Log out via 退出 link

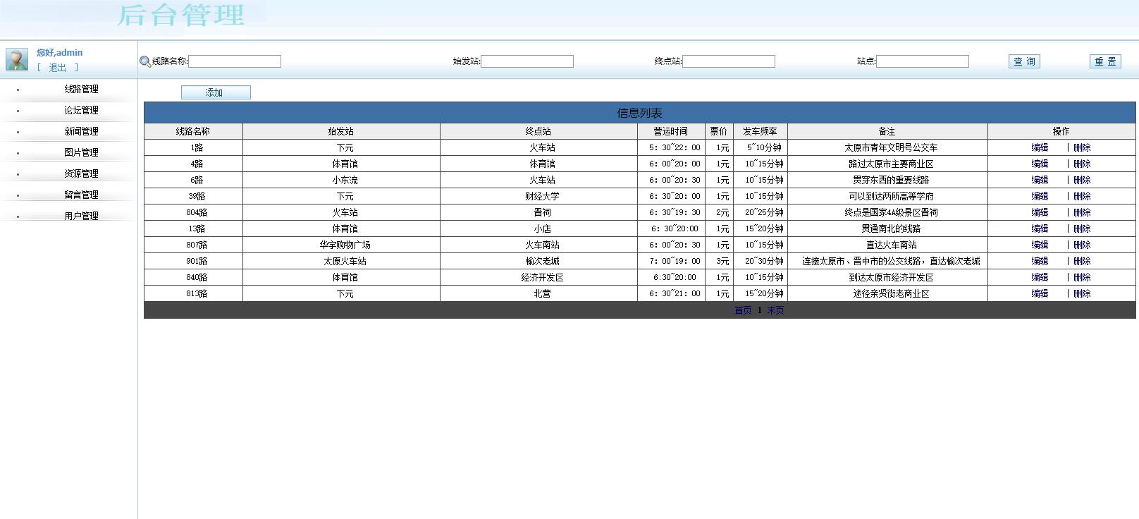(58, 68)
